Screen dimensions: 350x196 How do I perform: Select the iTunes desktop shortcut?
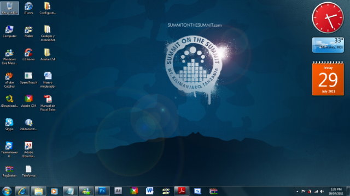coord(28,8)
